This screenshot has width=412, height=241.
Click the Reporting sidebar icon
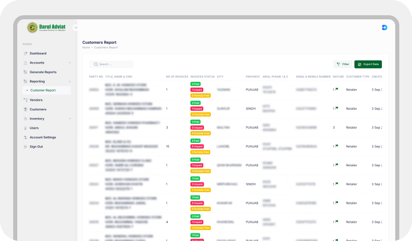tap(25, 81)
